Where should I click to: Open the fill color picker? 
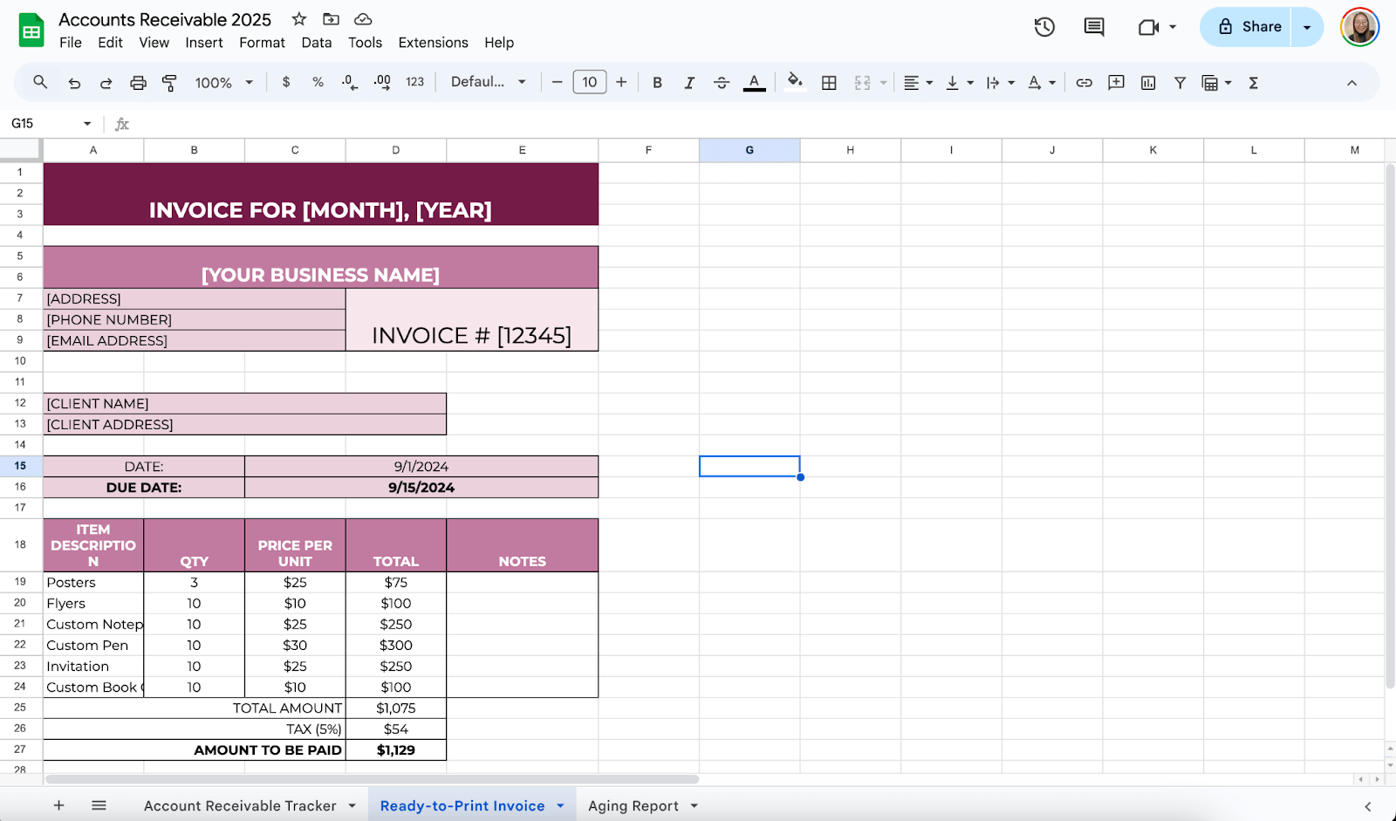[x=795, y=83]
